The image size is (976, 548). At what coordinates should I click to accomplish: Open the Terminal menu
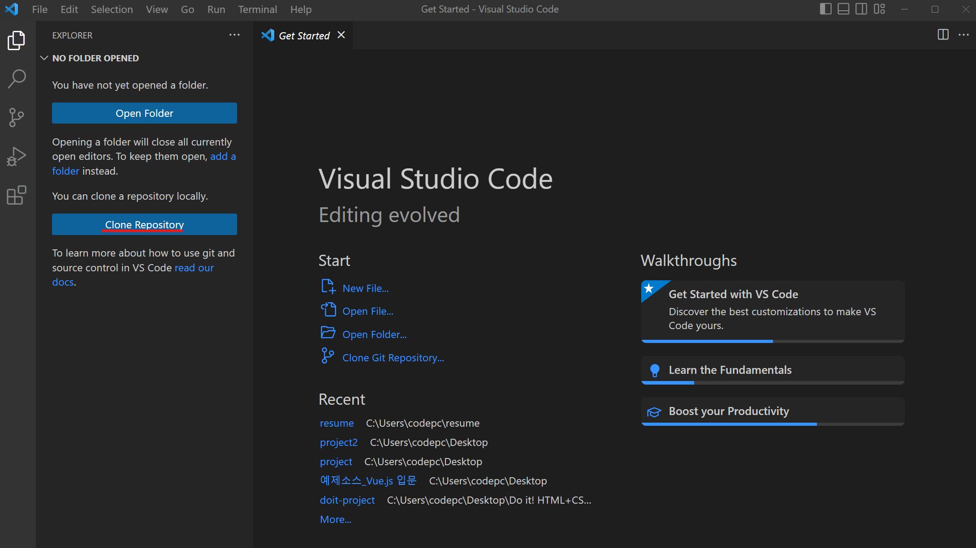[x=257, y=9]
